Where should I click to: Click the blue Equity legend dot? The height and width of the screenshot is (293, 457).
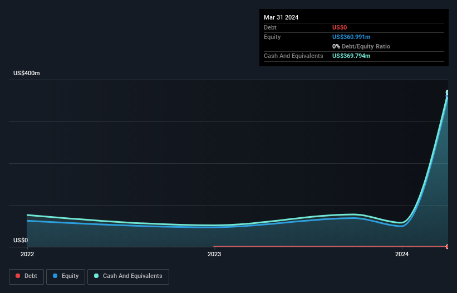pyautogui.click(x=55, y=276)
